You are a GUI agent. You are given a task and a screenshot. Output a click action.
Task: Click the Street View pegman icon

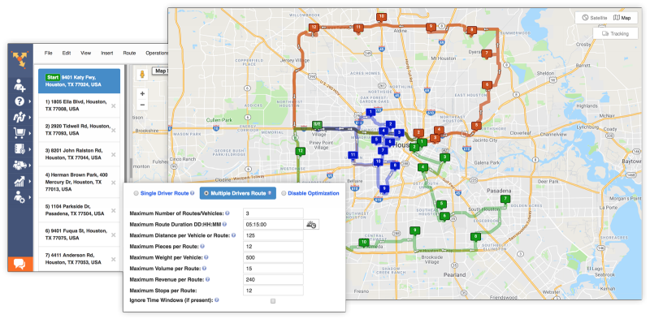pos(142,75)
